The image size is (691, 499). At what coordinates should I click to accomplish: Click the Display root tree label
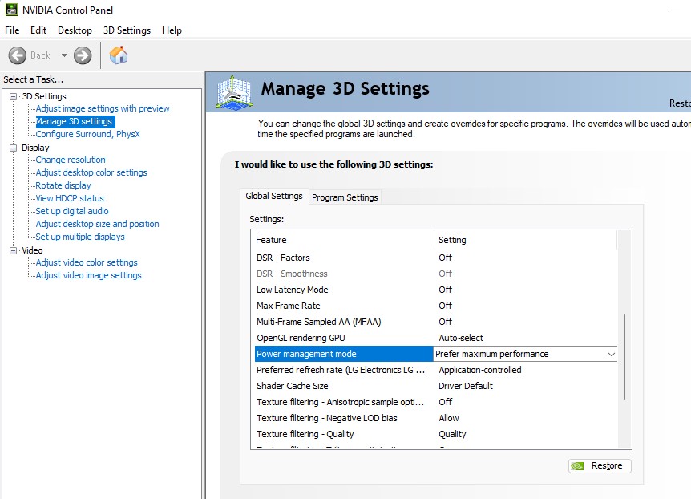pyautogui.click(x=35, y=148)
